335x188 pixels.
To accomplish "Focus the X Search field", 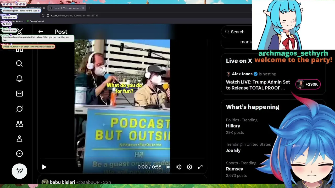I will 238,32.
